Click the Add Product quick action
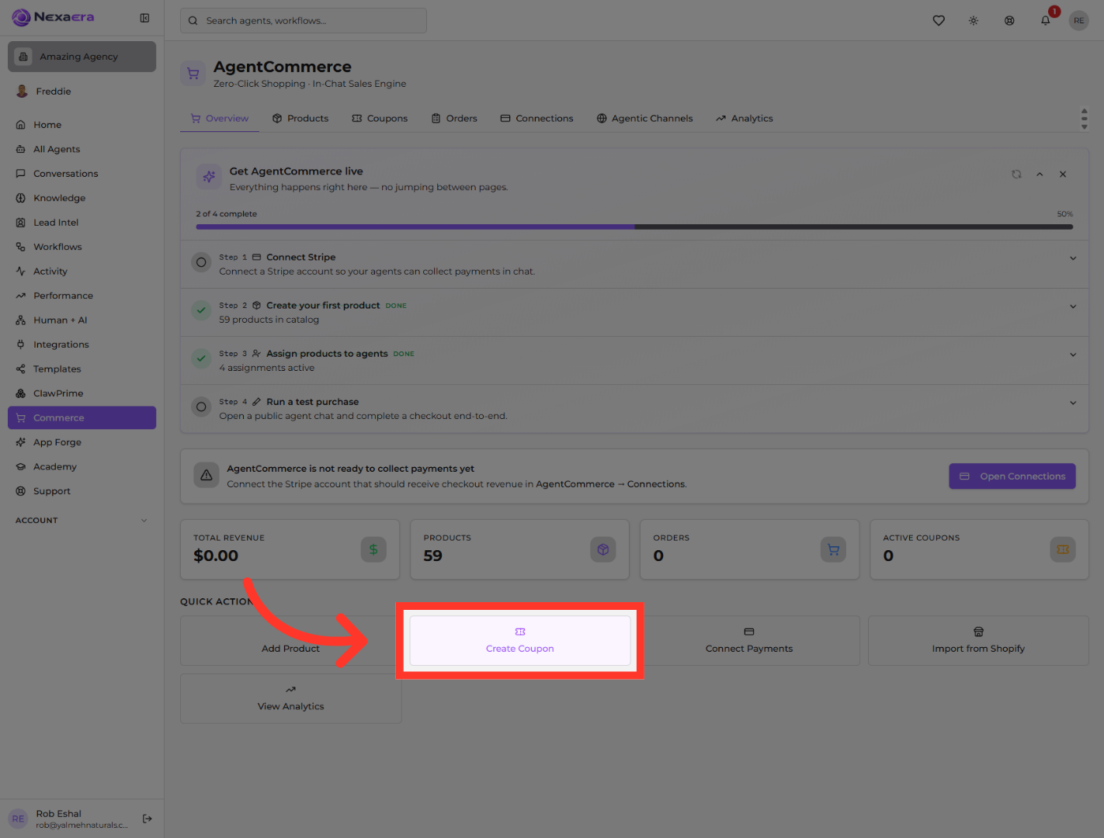The width and height of the screenshot is (1104, 838). (290, 641)
